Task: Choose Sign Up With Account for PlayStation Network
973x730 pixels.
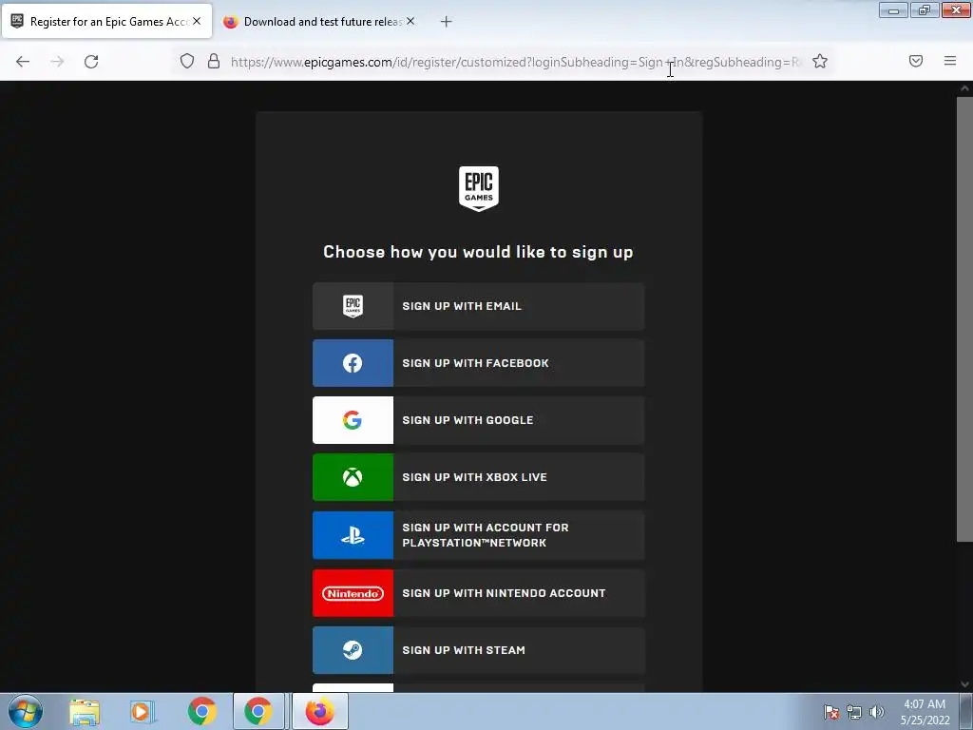Action: [x=479, y=535]
